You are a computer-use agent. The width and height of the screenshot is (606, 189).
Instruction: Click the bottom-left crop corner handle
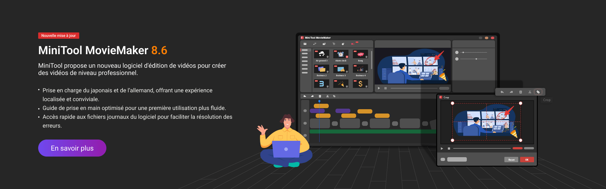click(452, 140)
